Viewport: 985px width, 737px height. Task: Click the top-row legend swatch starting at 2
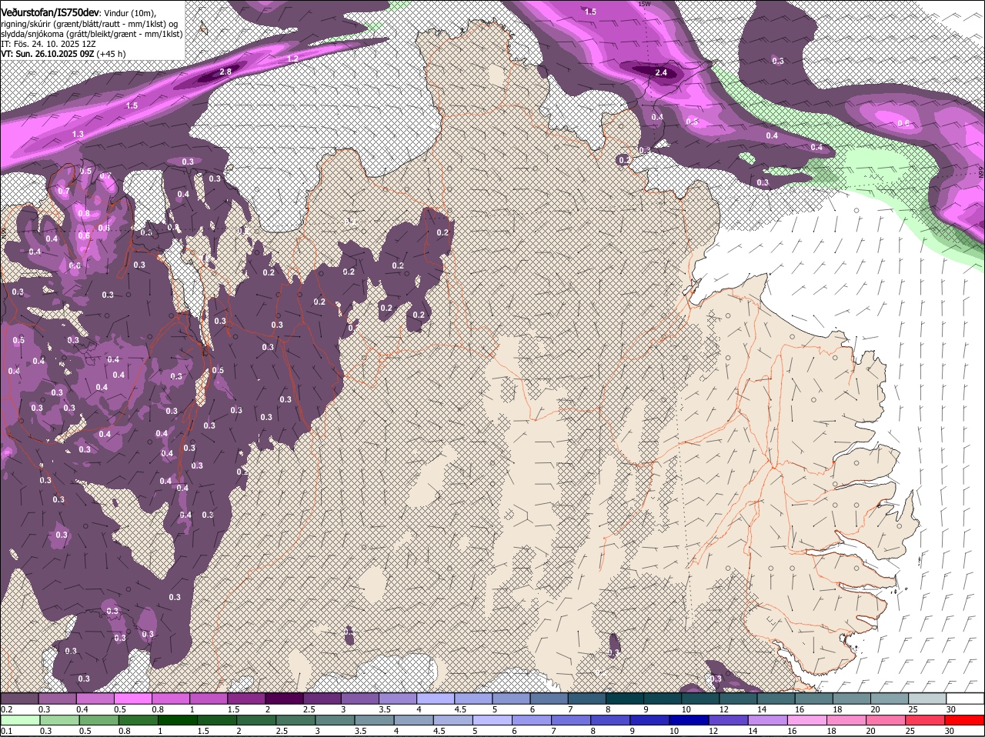click(284, 698)
